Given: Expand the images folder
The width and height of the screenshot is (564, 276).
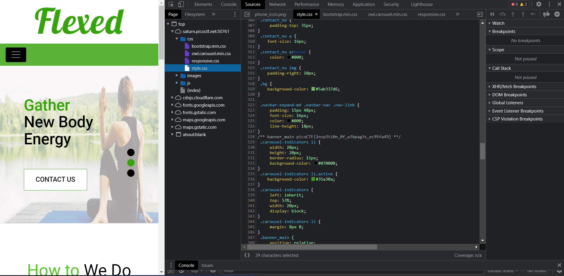Looking at the screenshot, I should pyautogui.click(x=177, y=76).
